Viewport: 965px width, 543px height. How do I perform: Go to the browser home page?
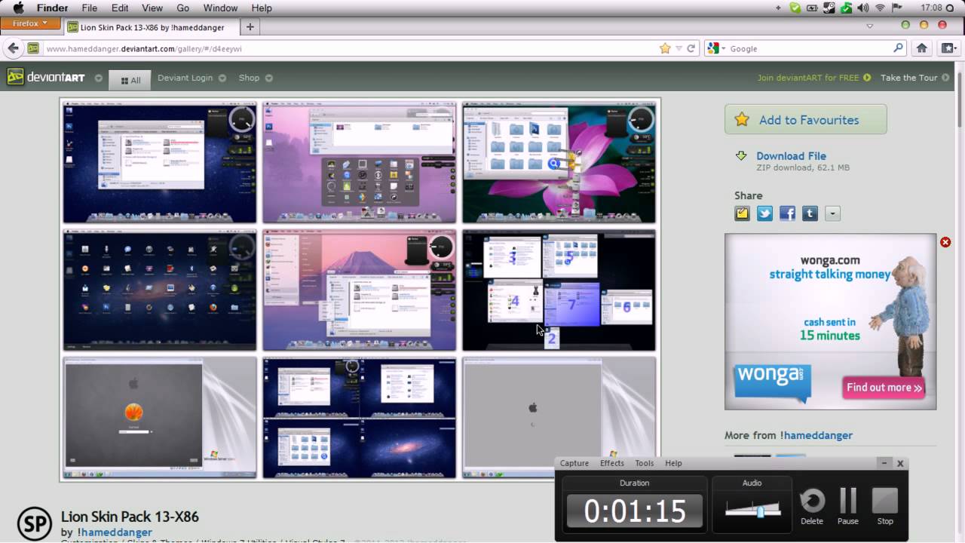pyautogui.click(x=921, y=48)
